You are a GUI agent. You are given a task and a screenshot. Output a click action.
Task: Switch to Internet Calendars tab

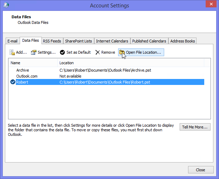coord(112,41)
